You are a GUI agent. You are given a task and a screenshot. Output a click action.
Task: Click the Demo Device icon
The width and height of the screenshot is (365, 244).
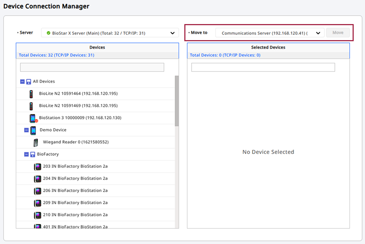click(33, 130)
